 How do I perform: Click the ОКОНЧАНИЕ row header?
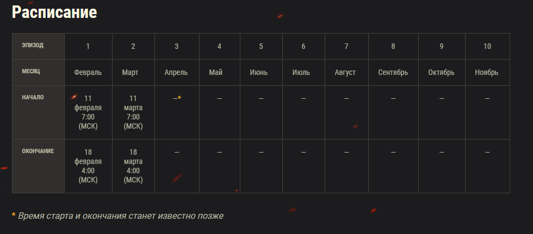(38, 166)
